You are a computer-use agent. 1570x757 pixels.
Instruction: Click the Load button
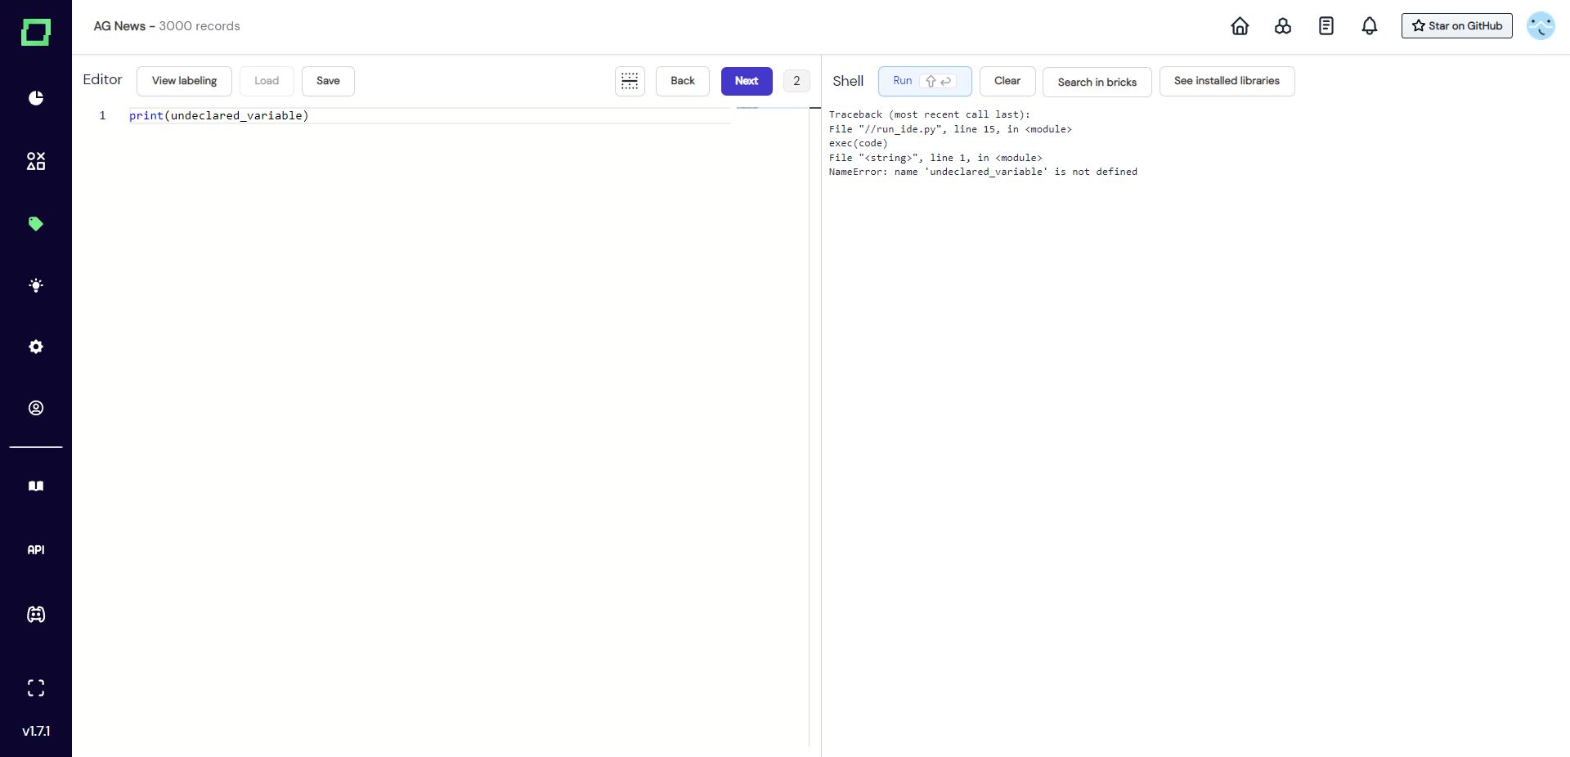coord(267,81)
